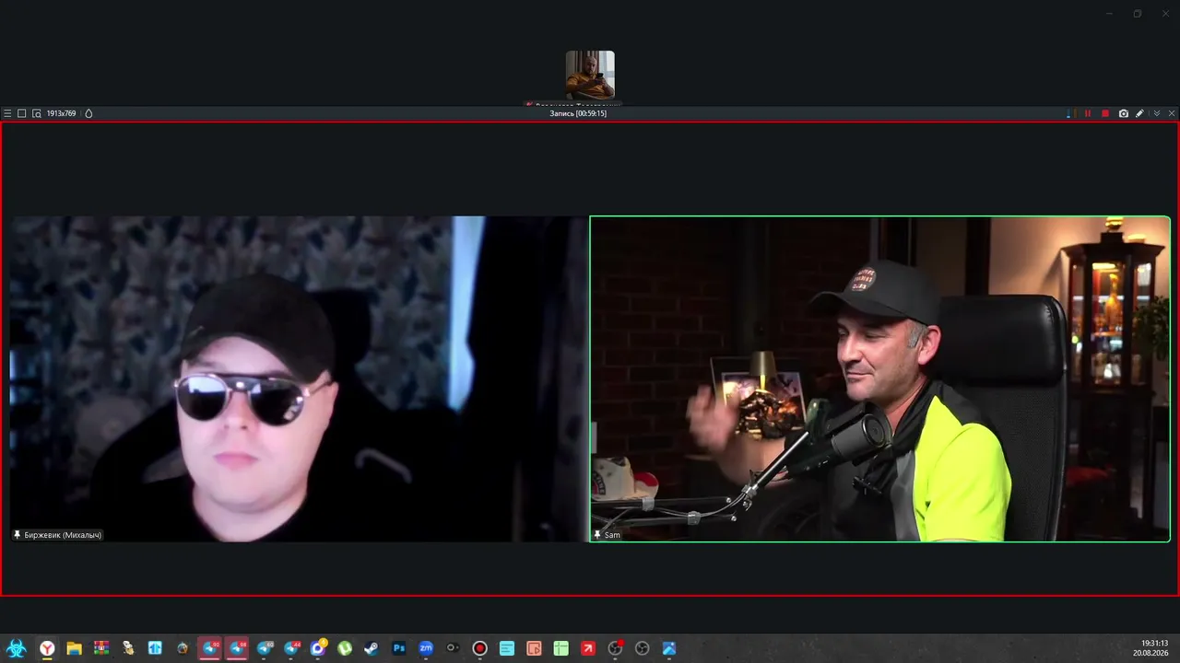Click the orange microphone level indicator
The image size is (1180, 663).
[x=1075, y=113]
